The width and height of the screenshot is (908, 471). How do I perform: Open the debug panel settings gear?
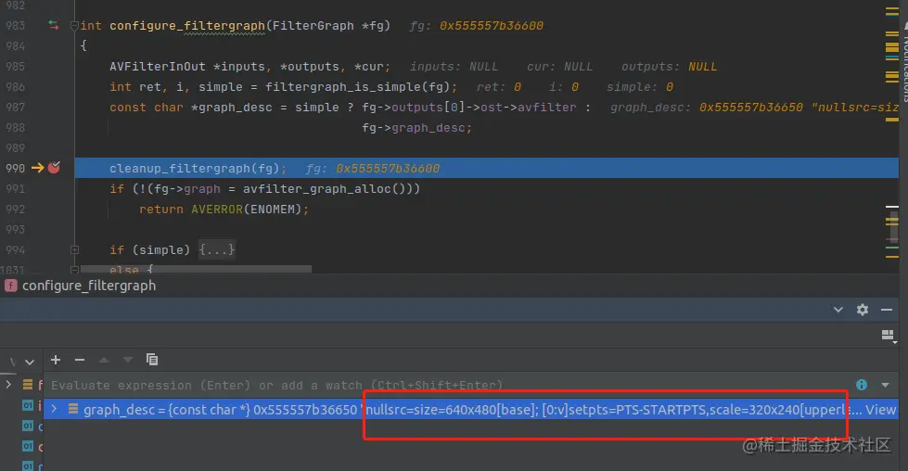pyautogui.click(x=863, y=310)
